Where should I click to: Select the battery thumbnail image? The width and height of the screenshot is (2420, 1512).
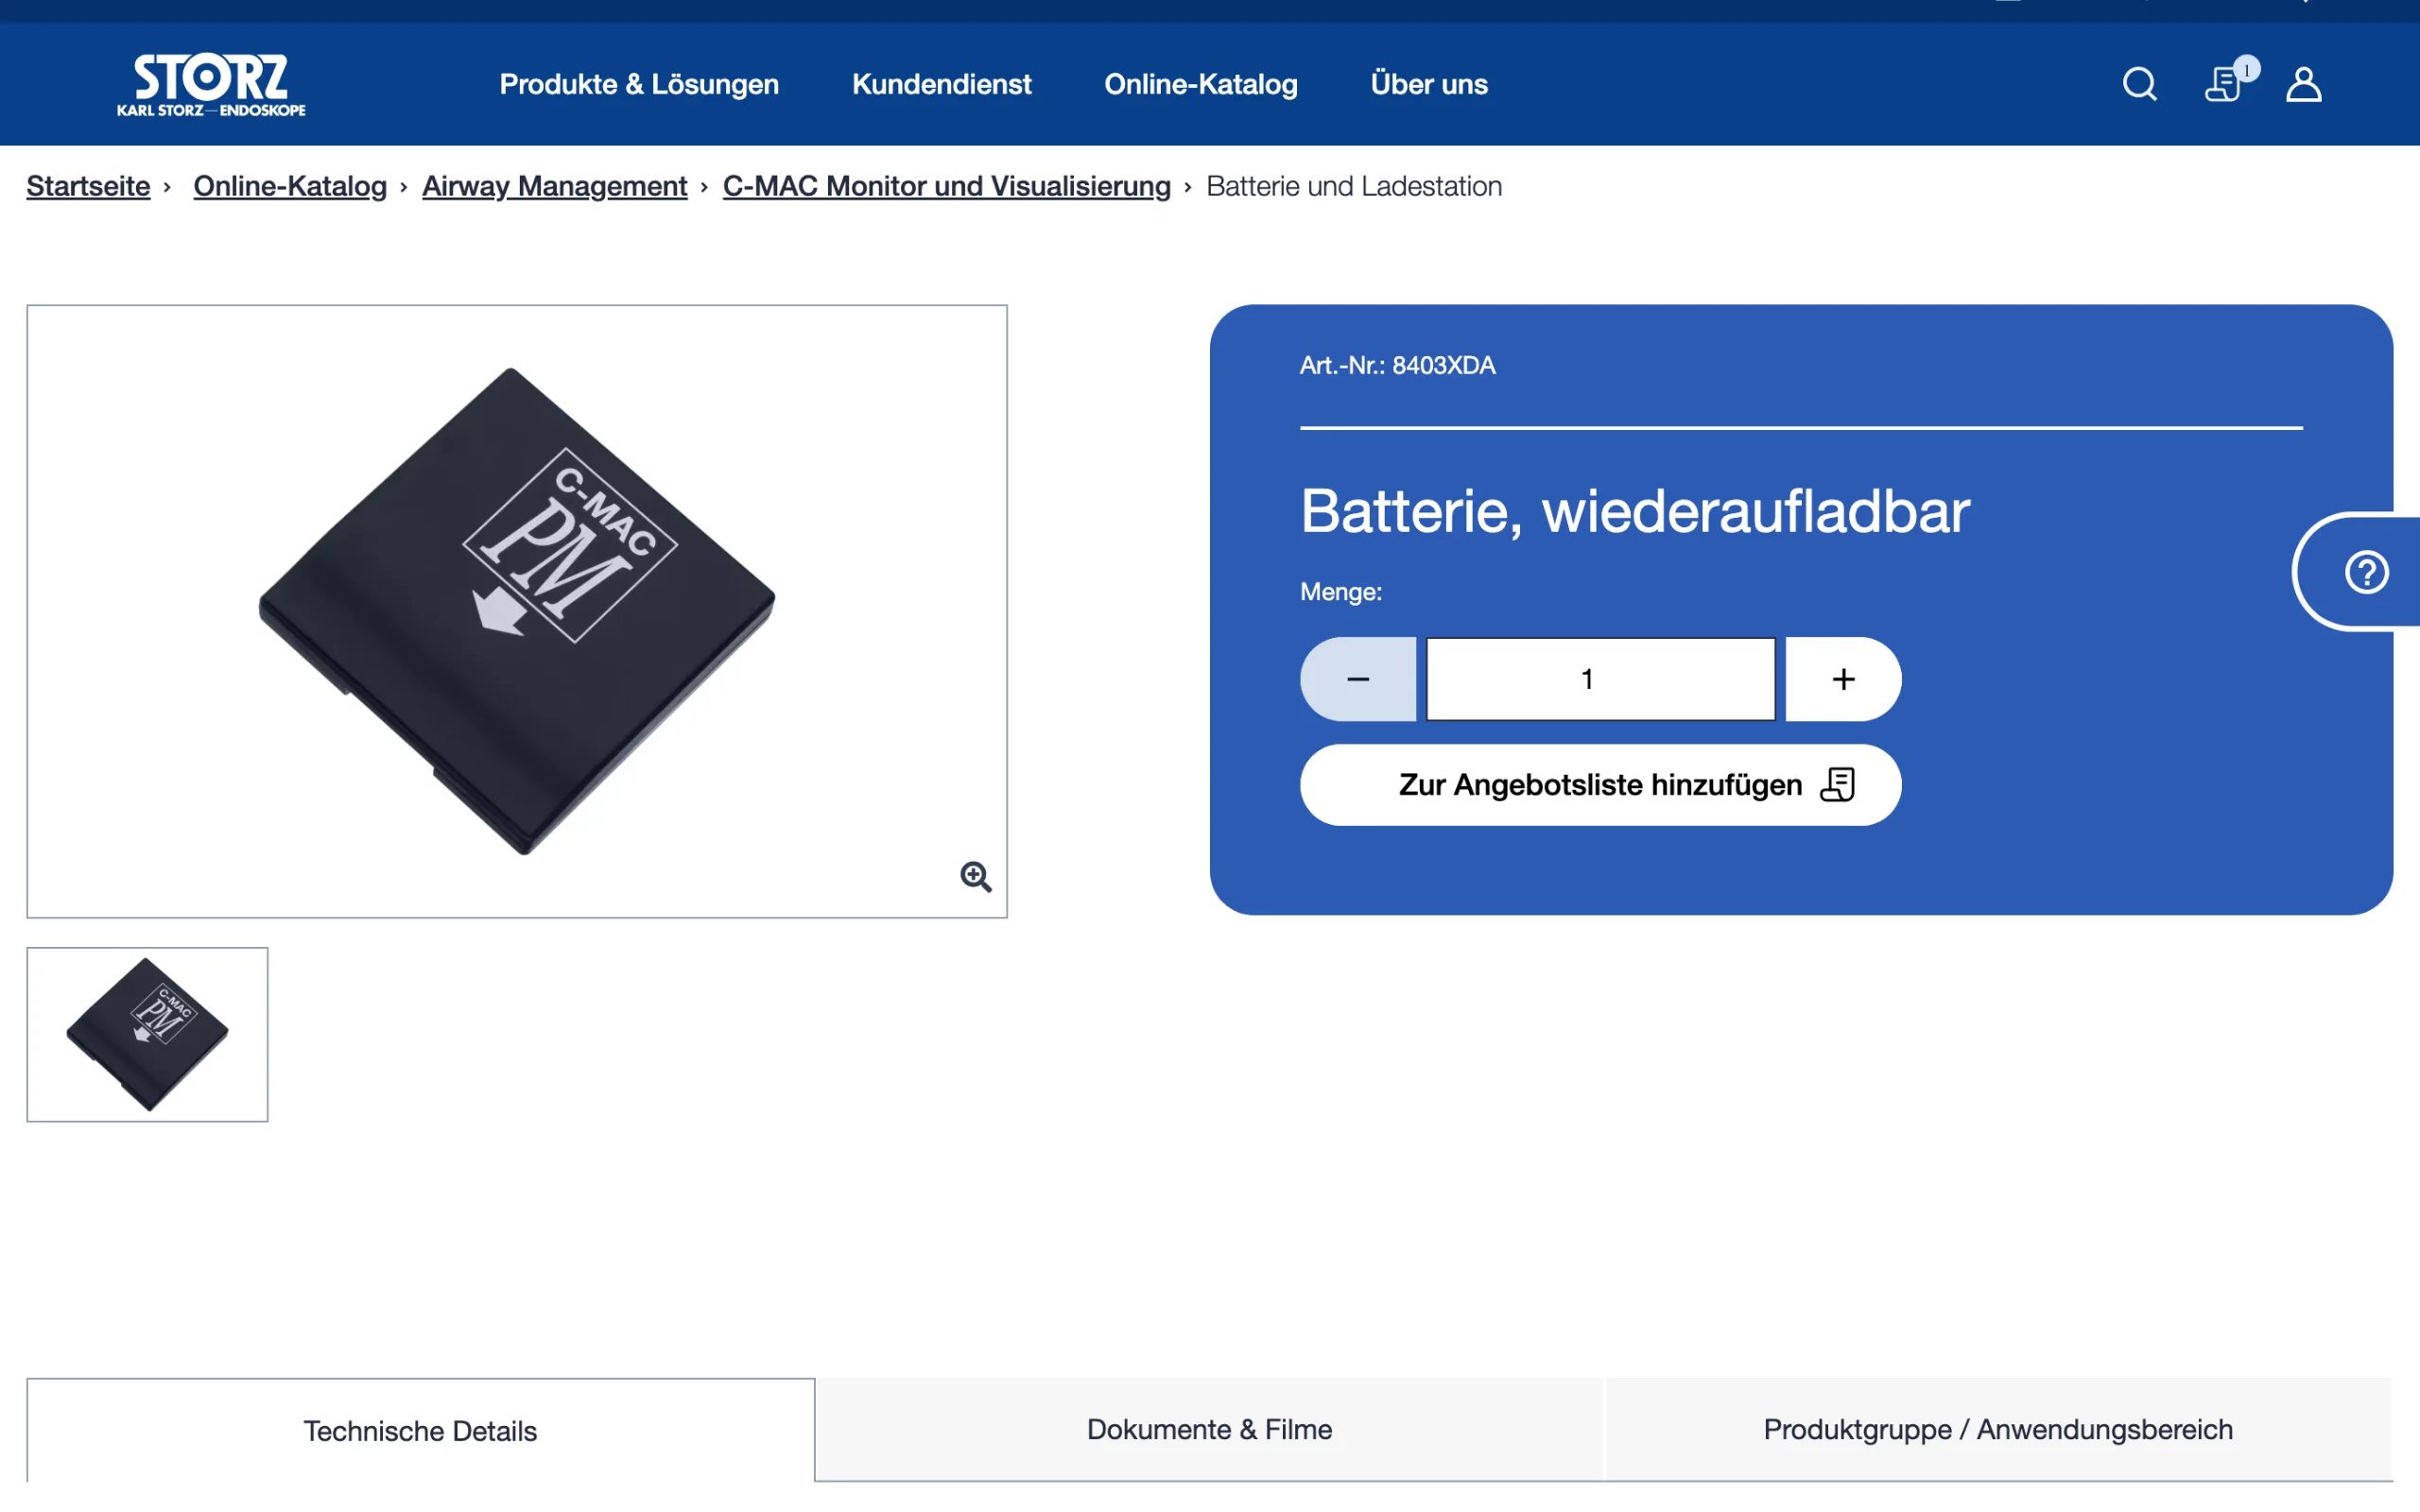click(x=147, y=1035)
